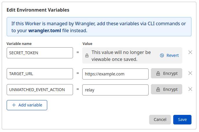Click the Revert circular arrow icon
The height and width of the screenshot is (132, 199).
pyautogui.click(x=162, y=55)
